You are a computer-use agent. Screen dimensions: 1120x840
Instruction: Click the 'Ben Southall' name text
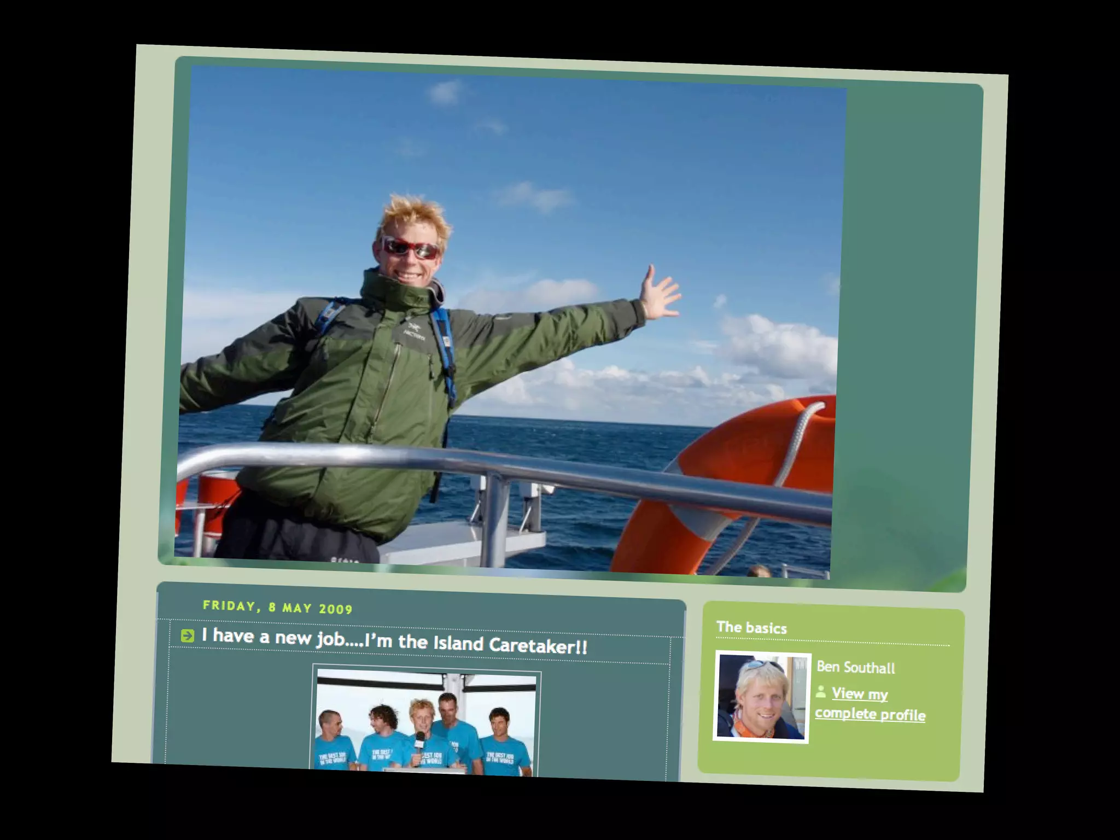point(855,667)
